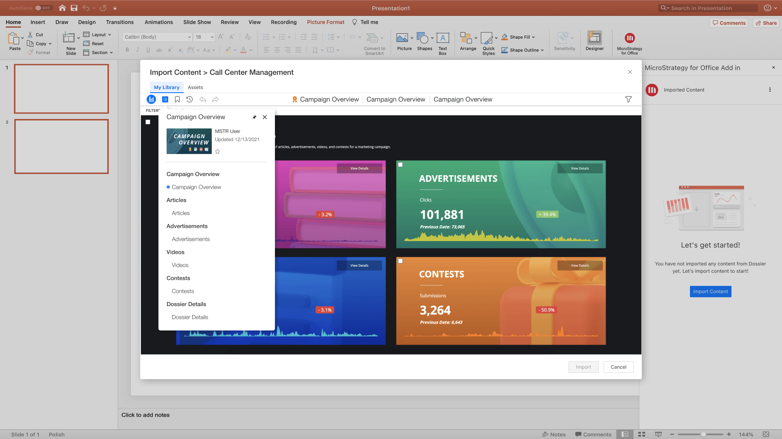Select Articles page in contents list
This screenshot has width=782, height=439.
click(180, 213)
